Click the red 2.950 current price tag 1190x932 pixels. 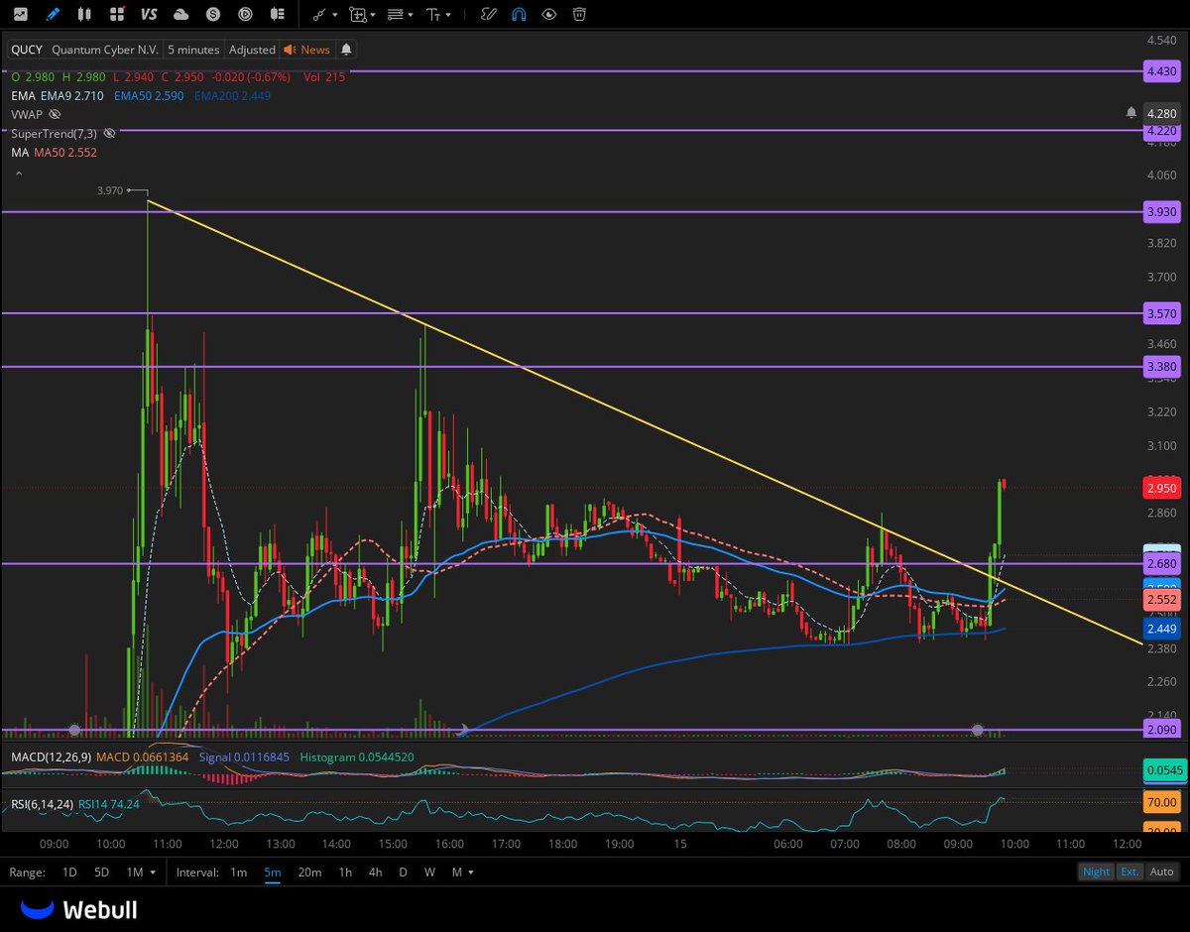[1161, 489]
